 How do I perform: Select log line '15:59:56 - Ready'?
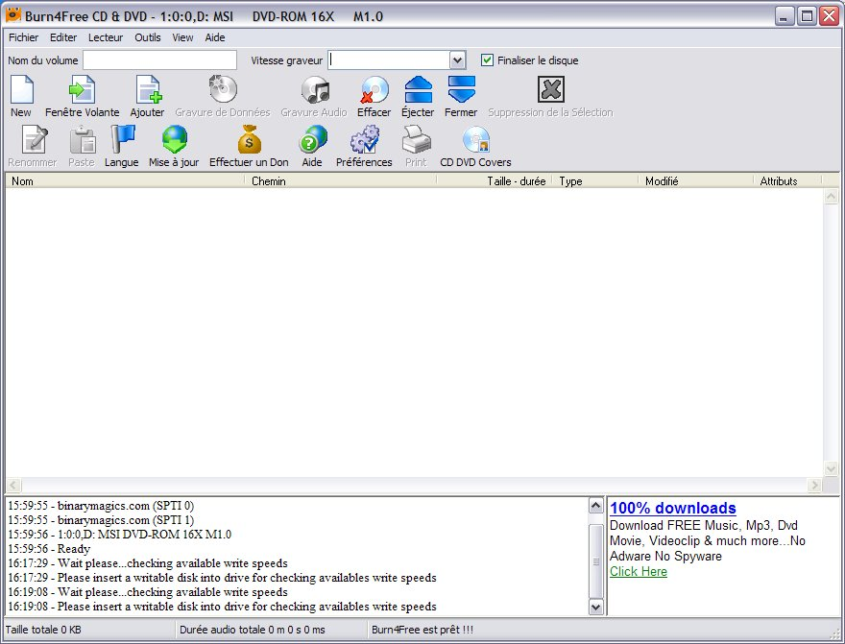[x=49, y=549]
